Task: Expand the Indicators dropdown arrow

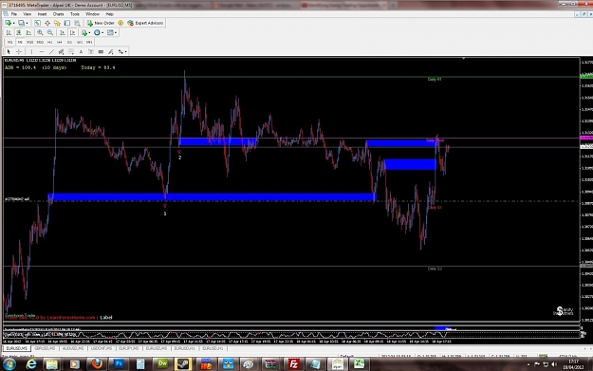Action: (x=89, y=33)
